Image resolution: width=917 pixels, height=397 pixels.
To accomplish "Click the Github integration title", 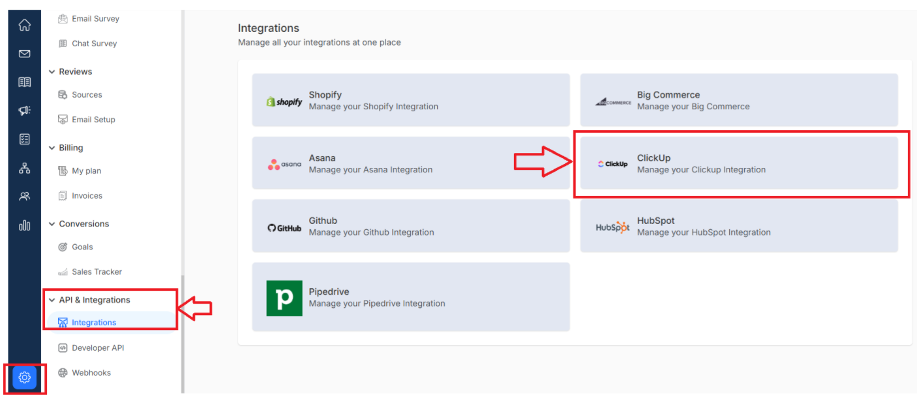I will point(323,221).
